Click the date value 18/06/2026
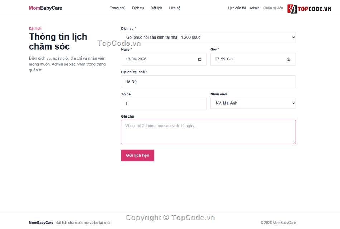Viewport: 340px width, 229px height. click(x=136, y=59)
